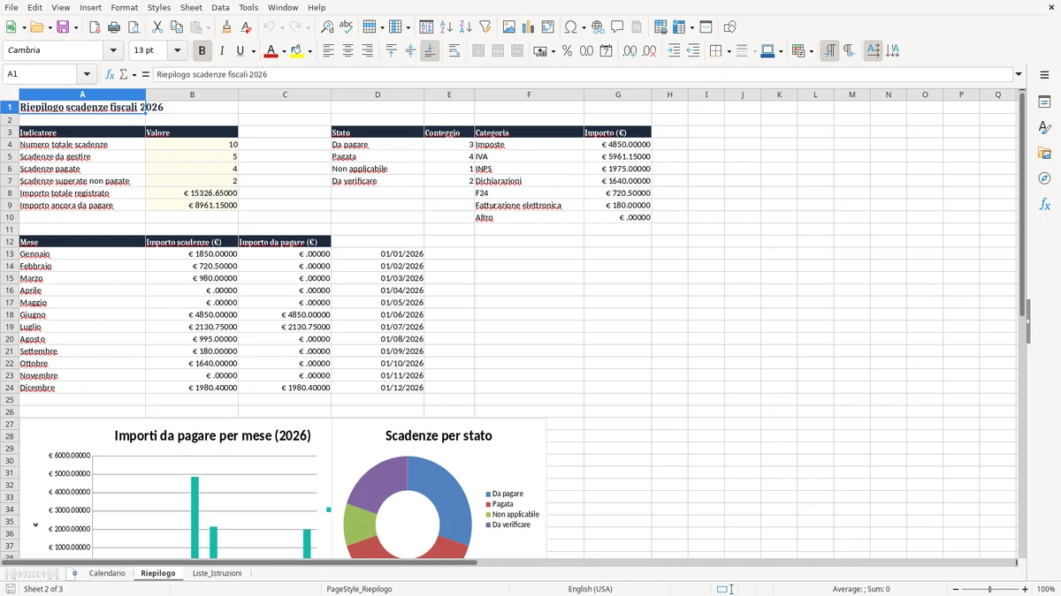Clear direct formatting icon
The width and height of the screenshot is (1061, 596).
(x=246, y=27)
